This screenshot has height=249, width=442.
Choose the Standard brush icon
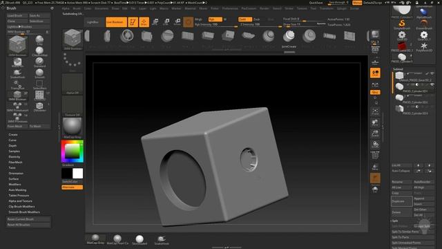click(39, 62)
